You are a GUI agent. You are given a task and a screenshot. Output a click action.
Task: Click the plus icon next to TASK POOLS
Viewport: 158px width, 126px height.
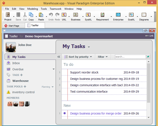pos(25,86)
